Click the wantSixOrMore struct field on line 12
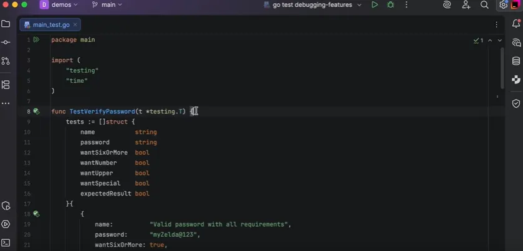 [104, 153]
